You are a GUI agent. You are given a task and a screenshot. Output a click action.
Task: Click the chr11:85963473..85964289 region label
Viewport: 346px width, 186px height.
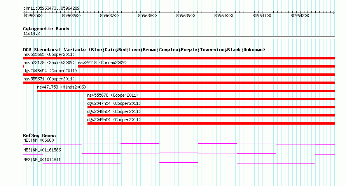51,9
